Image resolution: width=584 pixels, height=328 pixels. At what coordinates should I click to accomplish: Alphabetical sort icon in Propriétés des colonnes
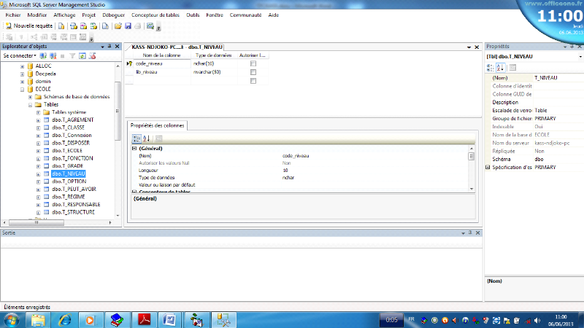point(147,138)
